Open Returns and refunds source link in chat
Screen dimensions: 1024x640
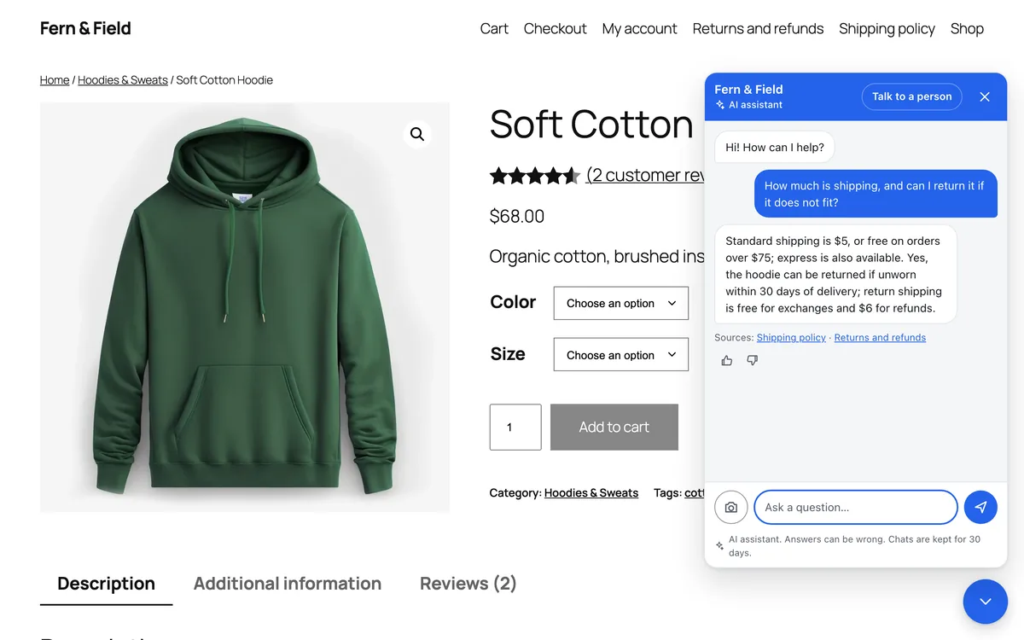click(880, 338)
